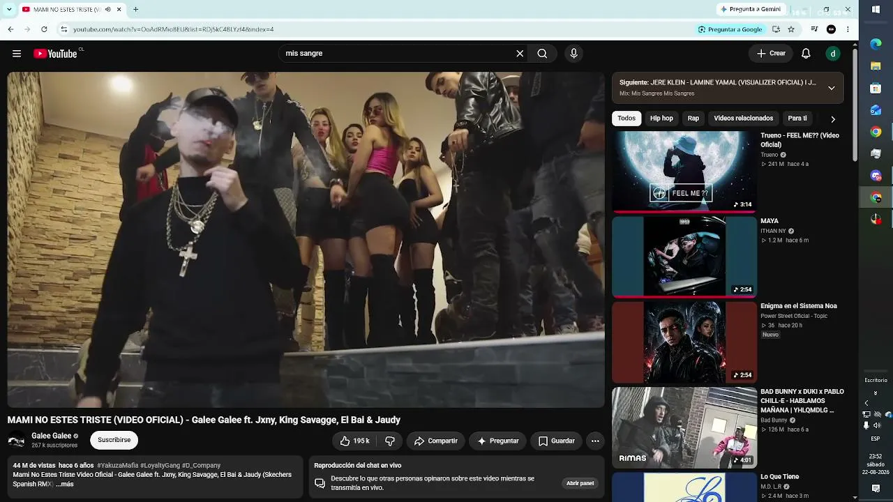Select the Todos filter chip
Image resolution: width=893 pixels, height=502 pixels.
tap(626, 119)
